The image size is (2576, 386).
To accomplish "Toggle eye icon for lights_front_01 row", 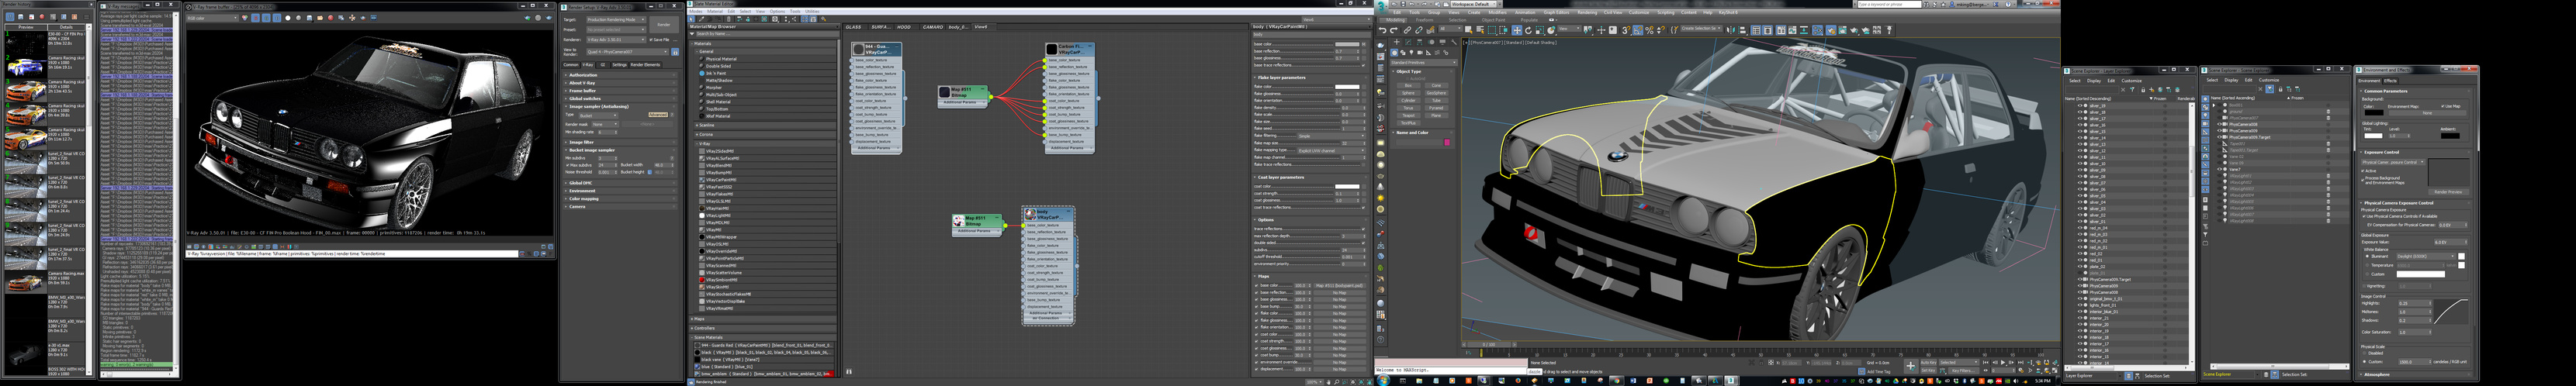I will pyautogui.click(x=2080, y=305).
